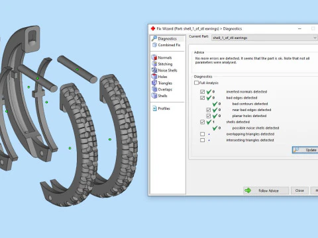
Task: Select the Normals fix icon
Action: [154, 58]
